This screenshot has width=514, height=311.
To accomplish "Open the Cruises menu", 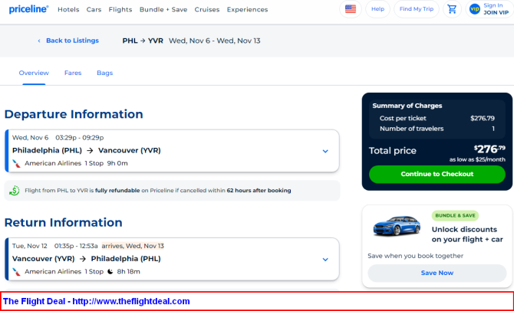I will (x=207, y=9).
